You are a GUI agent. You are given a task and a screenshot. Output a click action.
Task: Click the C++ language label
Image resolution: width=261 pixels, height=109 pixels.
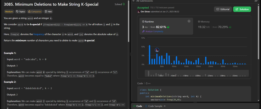point(148,83)
